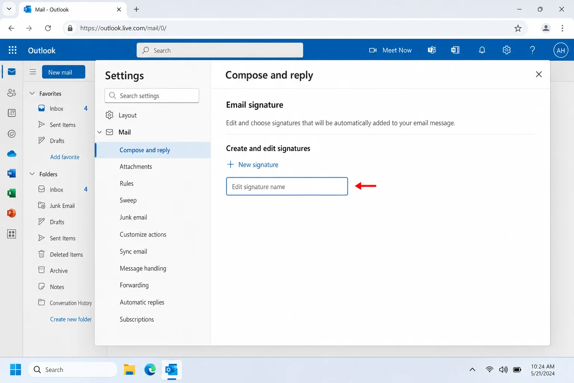The height and width of the screenshot is (383, 574).
Task: Show hidden system tray icons
Action: coord(472,370)
